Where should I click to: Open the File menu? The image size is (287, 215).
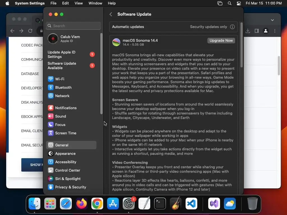tap(54, 3)
